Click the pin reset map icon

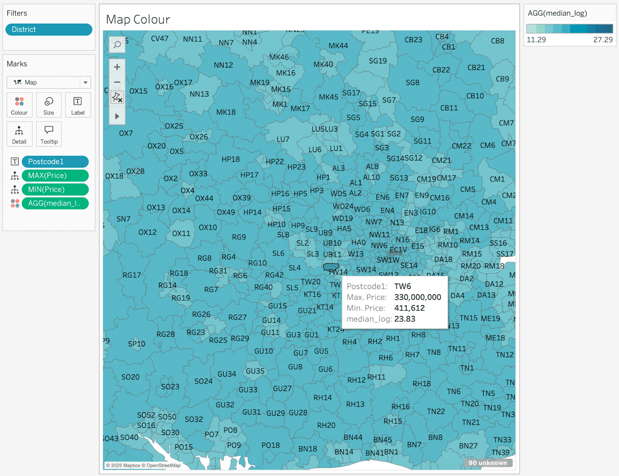(x=117, y=97)
